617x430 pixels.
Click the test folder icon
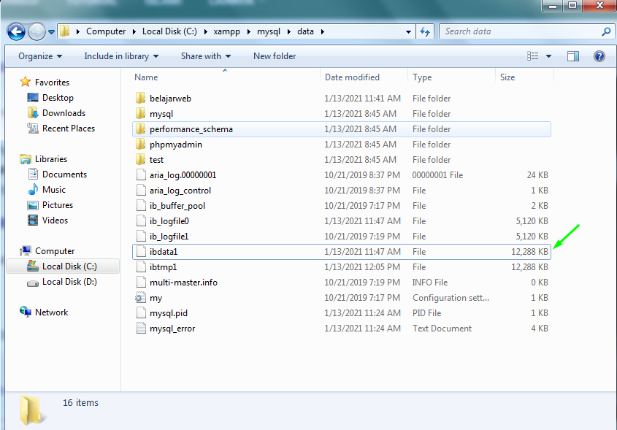(140, 159)
